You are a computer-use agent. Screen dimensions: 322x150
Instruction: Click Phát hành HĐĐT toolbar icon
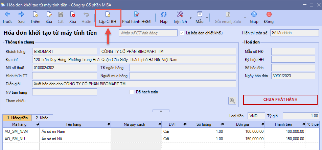tap(137, 14)
